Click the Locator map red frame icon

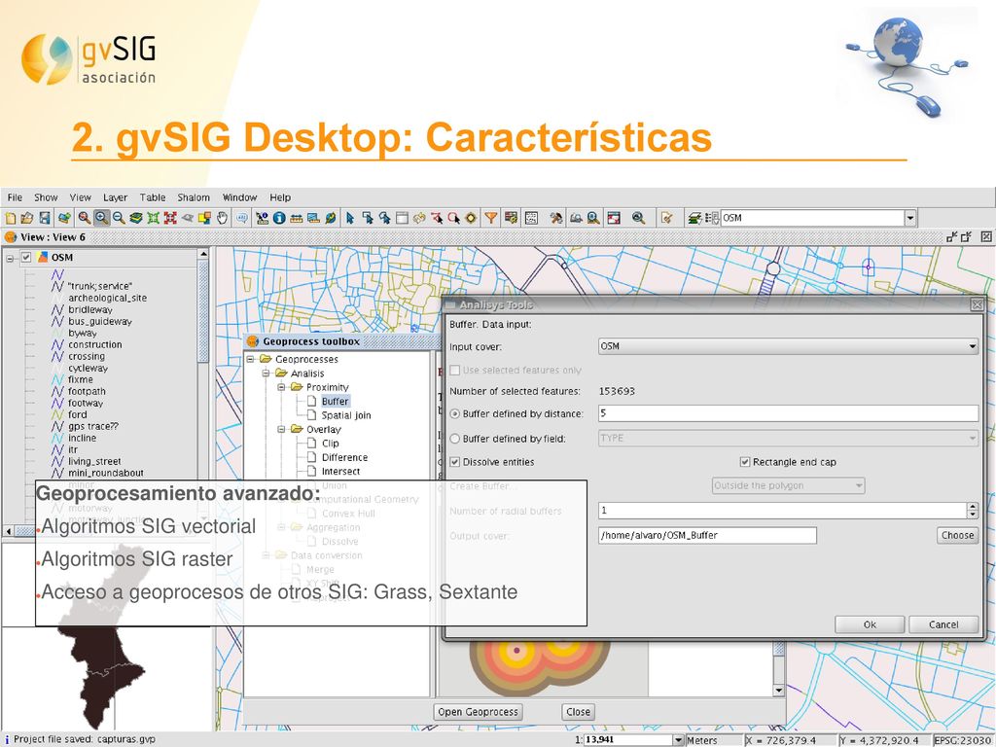point(614,218)
